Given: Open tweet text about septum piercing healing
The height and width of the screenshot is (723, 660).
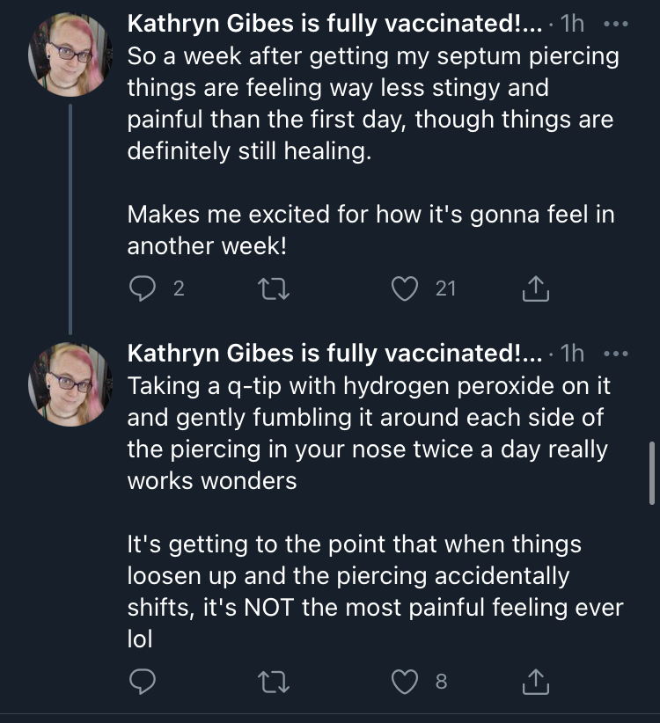Looking at the screenshot, I should tap(372, 151).
